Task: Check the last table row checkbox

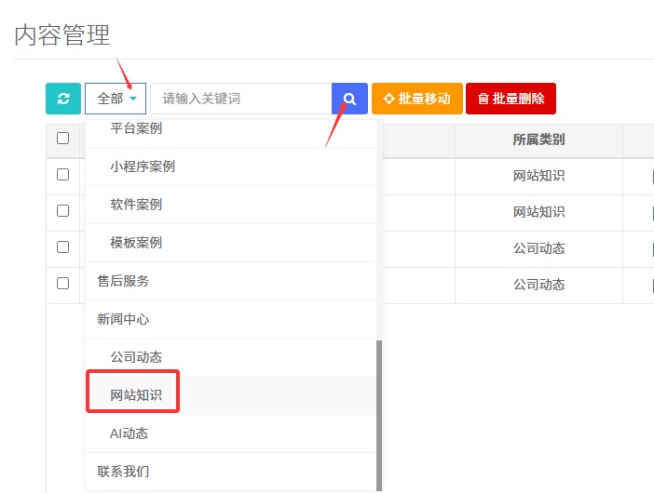Action: click(x=63, y=283)
